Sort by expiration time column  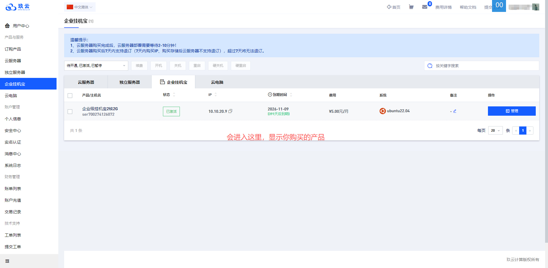pyautogui.click(x=291, y=95)
